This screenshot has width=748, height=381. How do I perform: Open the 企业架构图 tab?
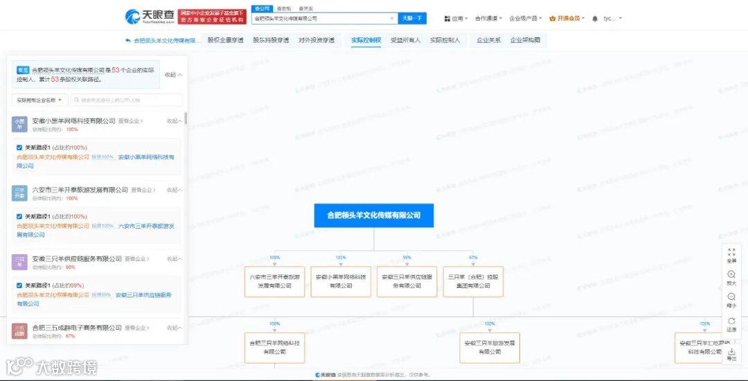tap(525, 41)
